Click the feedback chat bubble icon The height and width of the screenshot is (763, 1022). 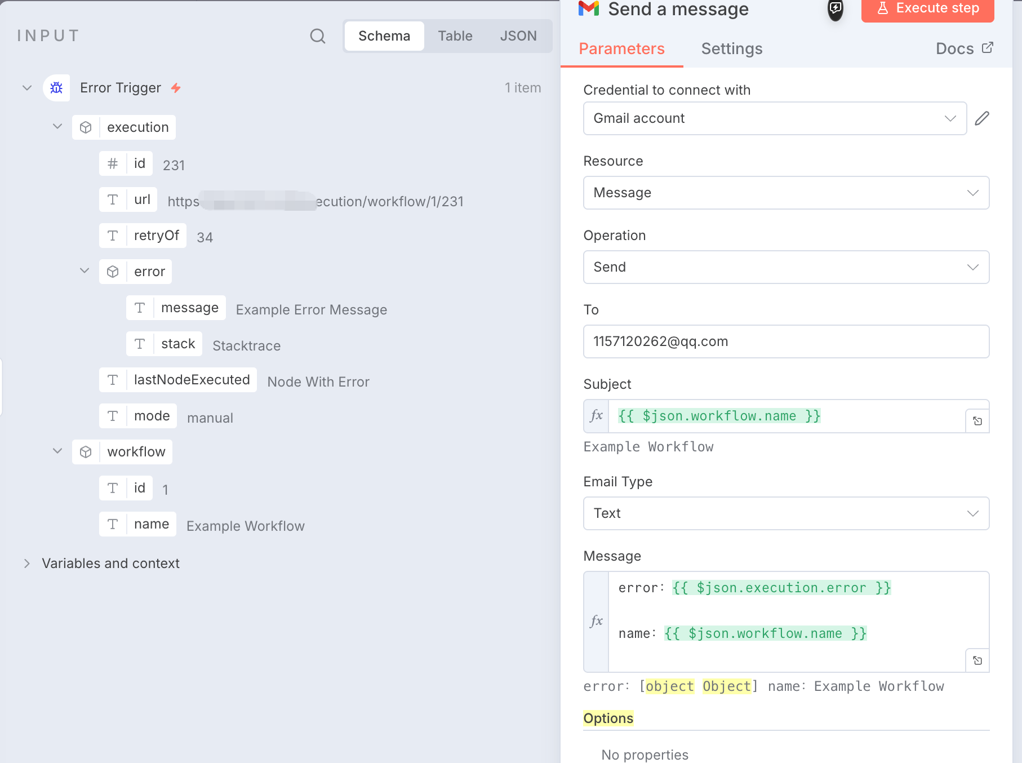click(836, 8)
